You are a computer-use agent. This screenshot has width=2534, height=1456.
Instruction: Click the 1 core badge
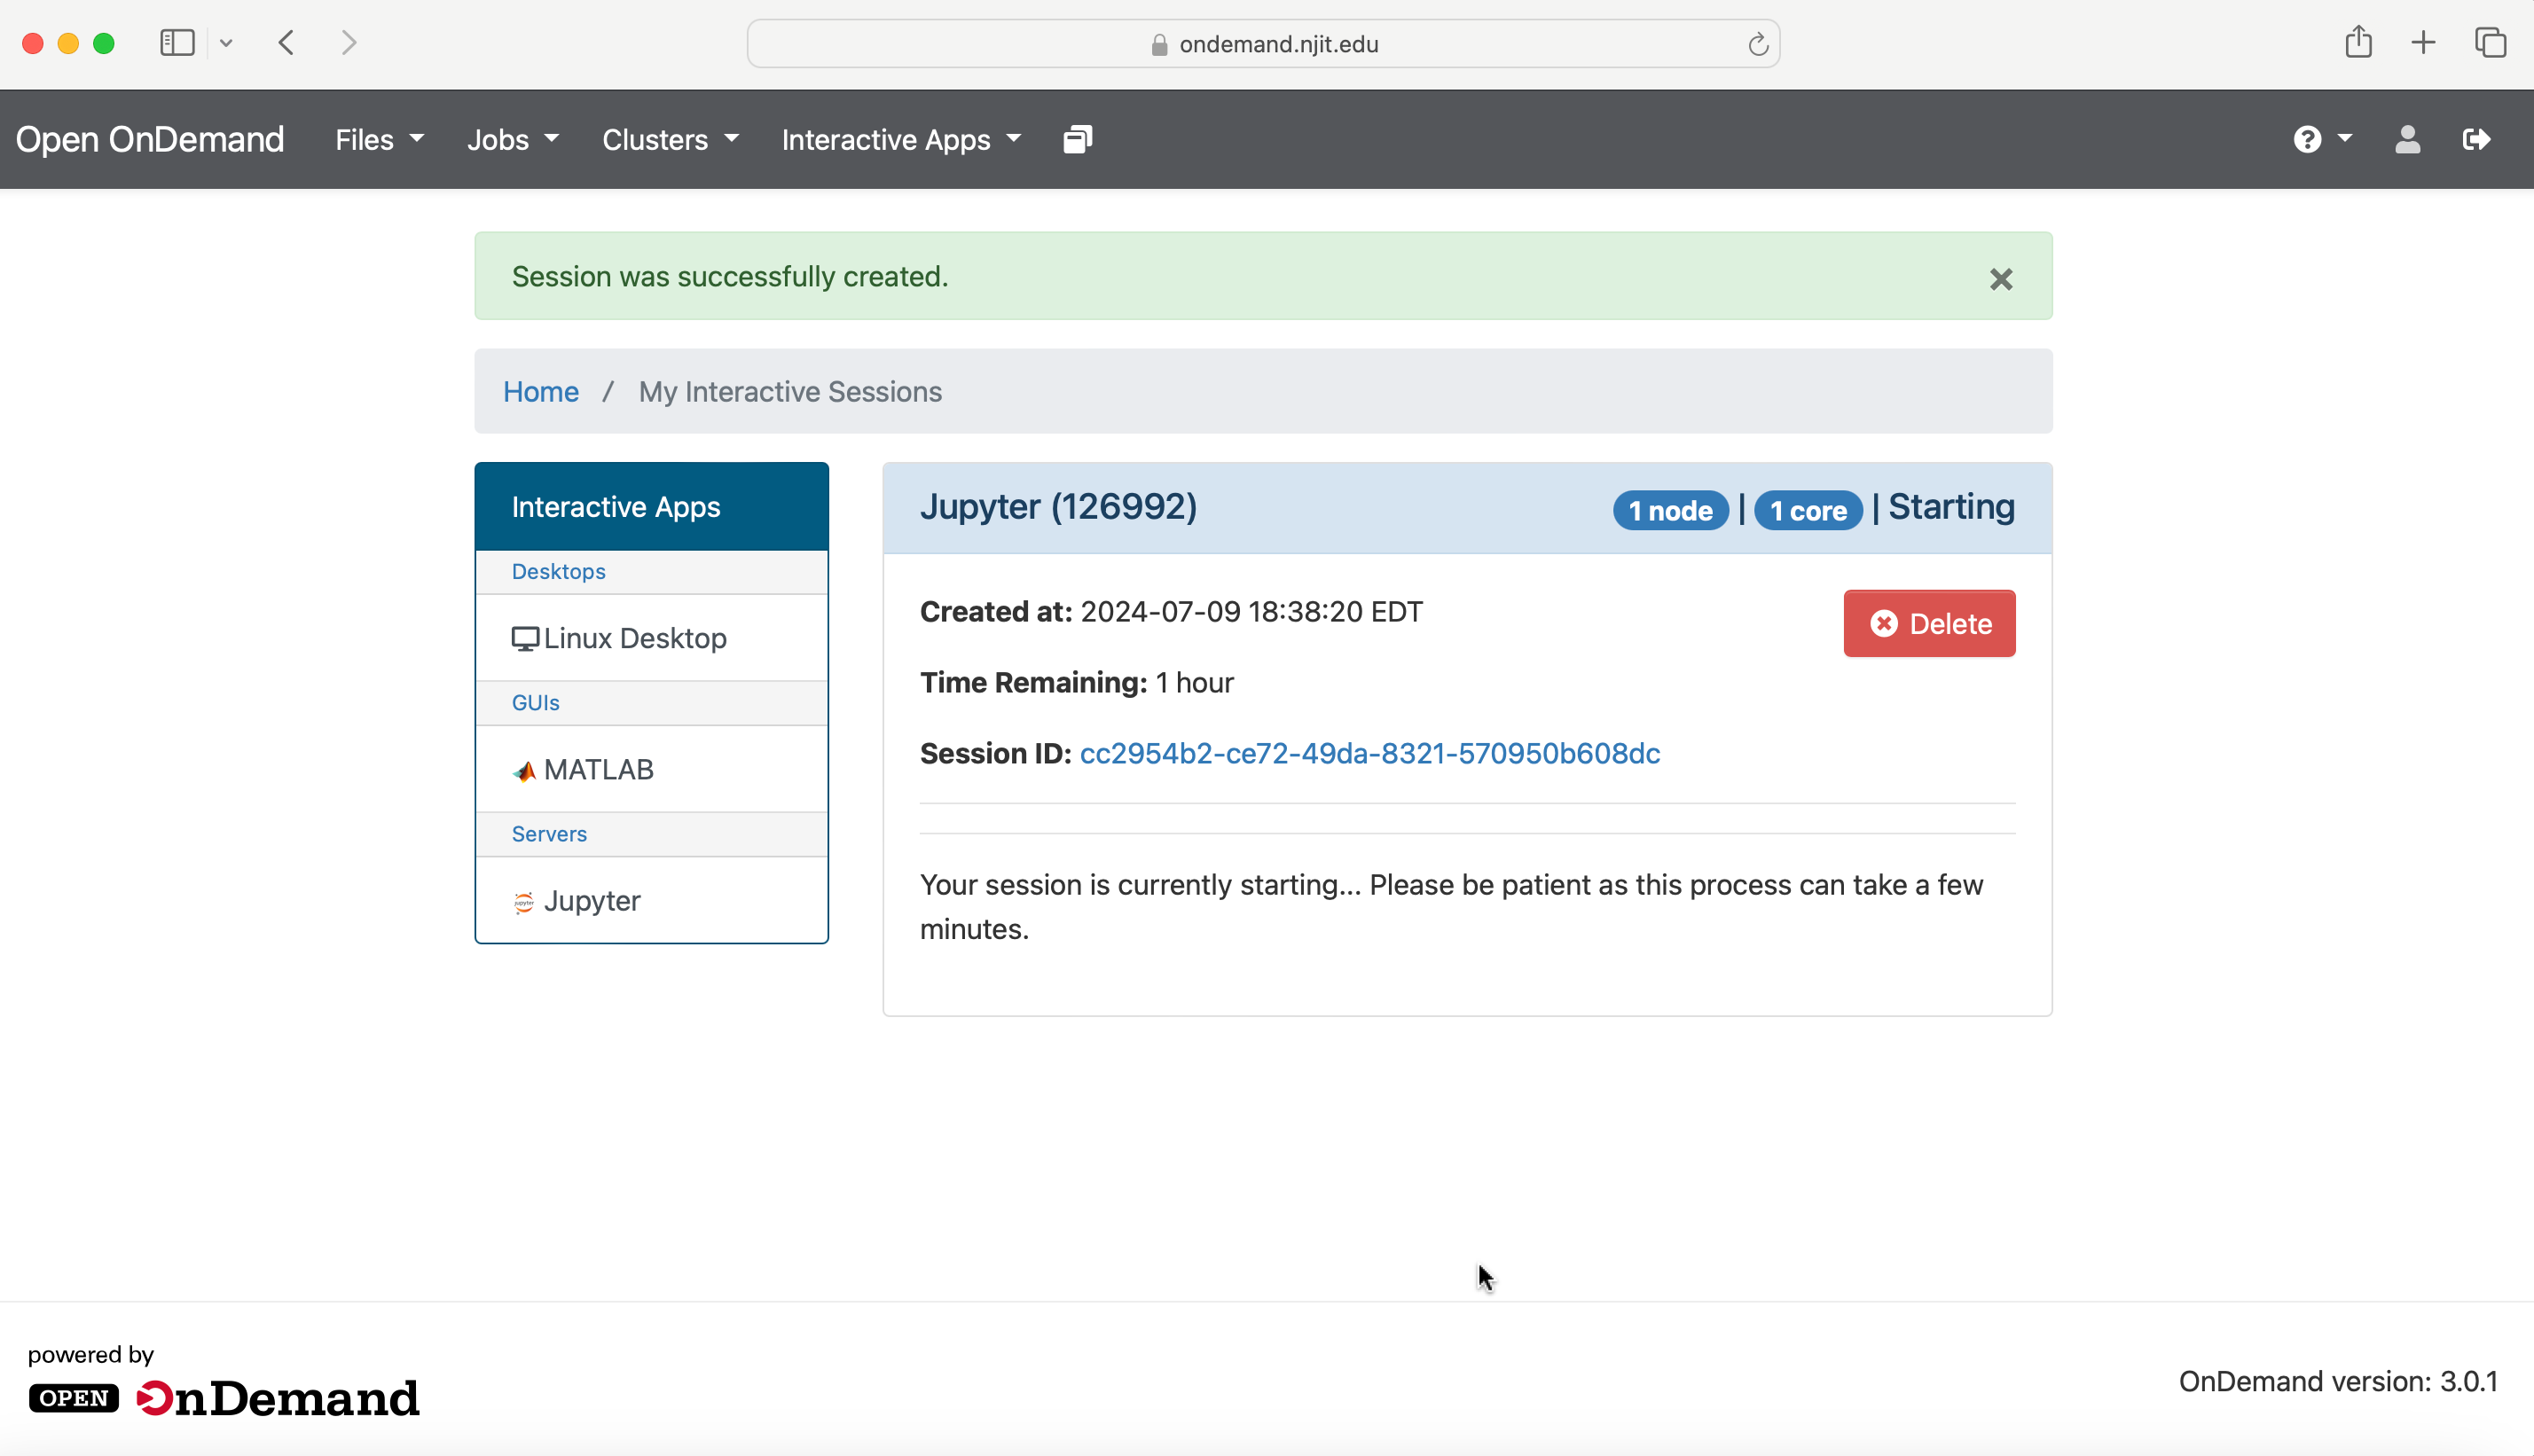point(1808,511)
